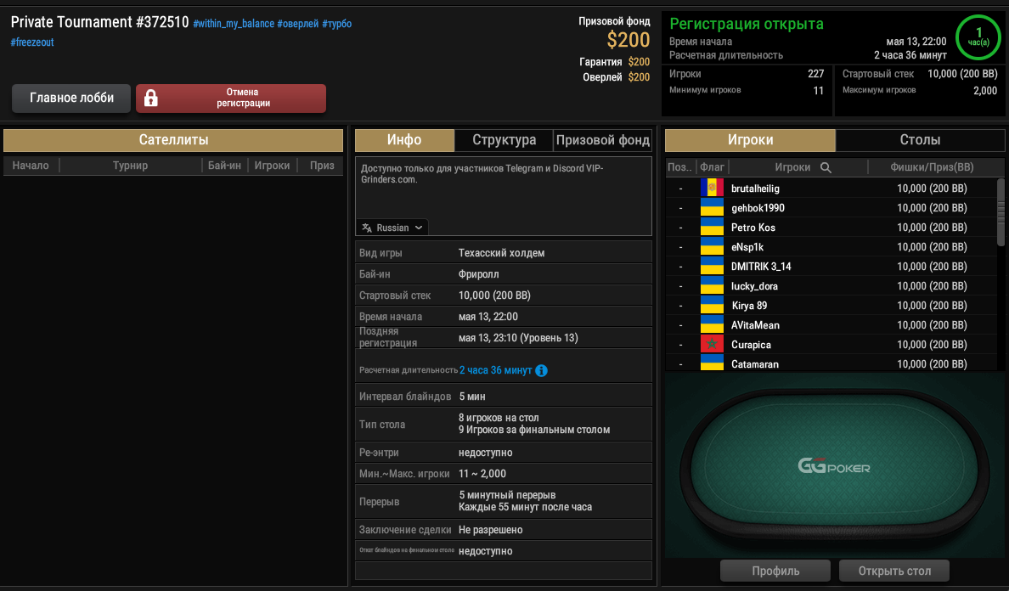Viewport: 1009px width, 591px height.
Task: Click the red flag icon beside Curapica
Action: [x=712, y=344]
